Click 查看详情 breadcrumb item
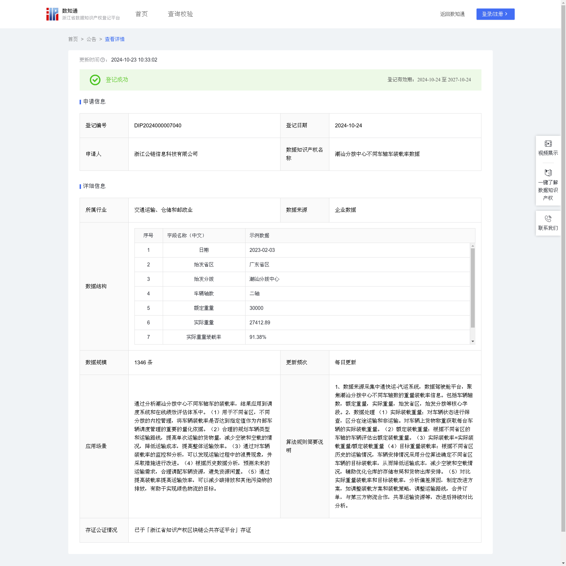Image resolution: width=566 pixels, height=566 pixels. click(x=115, y=39)
